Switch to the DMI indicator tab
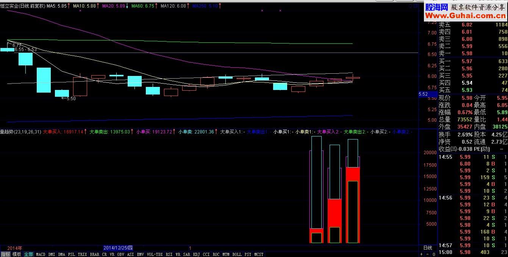This screenshot has height=257, width=508. [52, 254]
